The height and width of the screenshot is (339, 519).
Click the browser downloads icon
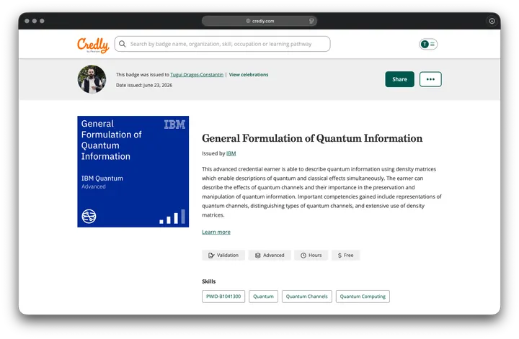pos(492,21)
